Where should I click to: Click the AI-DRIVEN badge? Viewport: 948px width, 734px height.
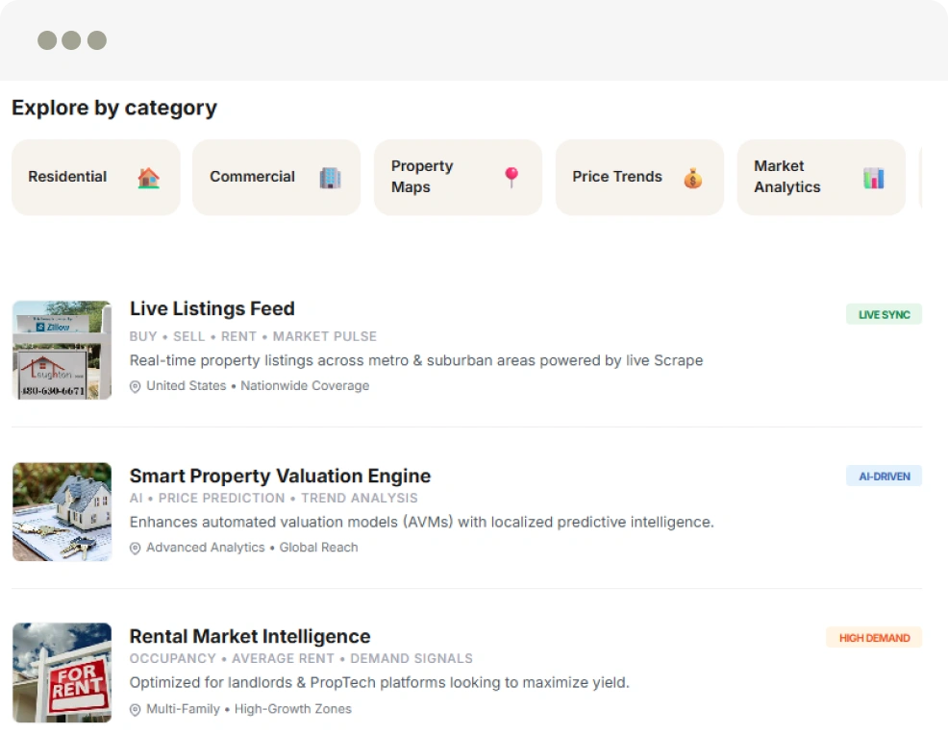[884, 476]
